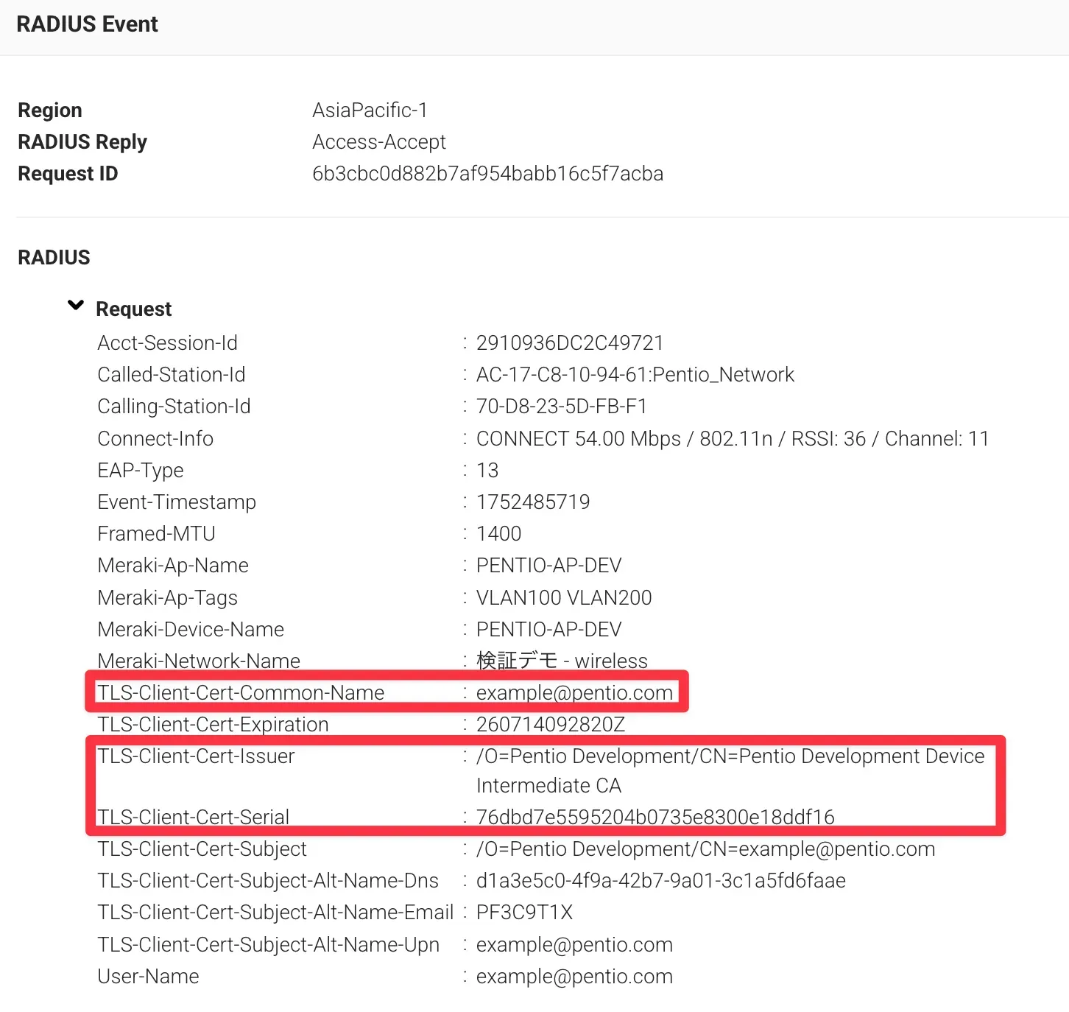Select the Acct-Session-Id value

tap(569, 343)
